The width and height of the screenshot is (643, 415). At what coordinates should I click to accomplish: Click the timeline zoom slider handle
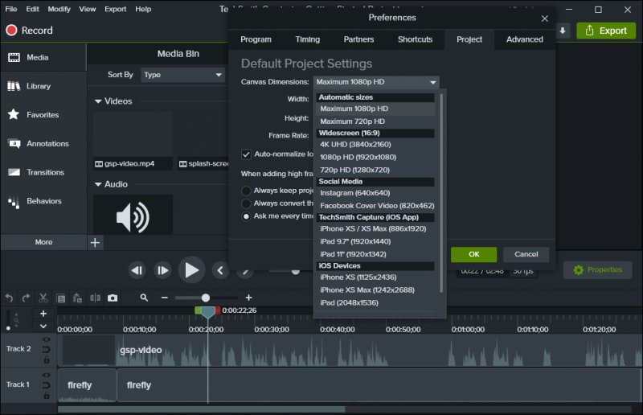[206, 298]
